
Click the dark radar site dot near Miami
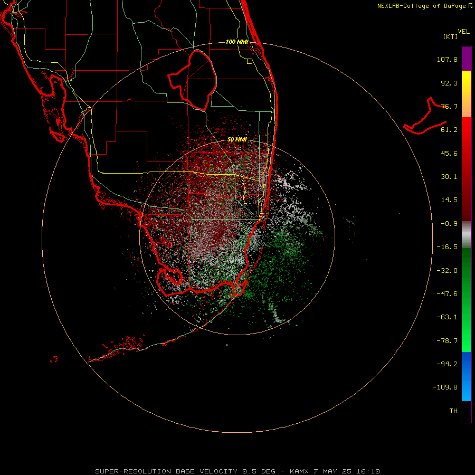coord(236,236)
